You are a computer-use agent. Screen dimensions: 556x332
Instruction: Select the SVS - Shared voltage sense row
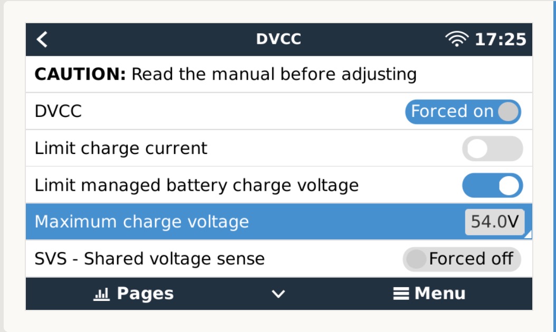pyautogui.click(x=149, y=259)
